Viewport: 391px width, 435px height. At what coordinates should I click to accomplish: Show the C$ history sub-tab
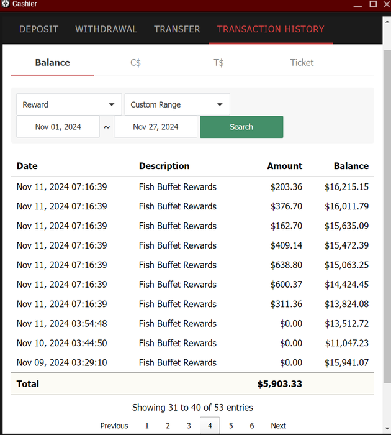point(135,63)
